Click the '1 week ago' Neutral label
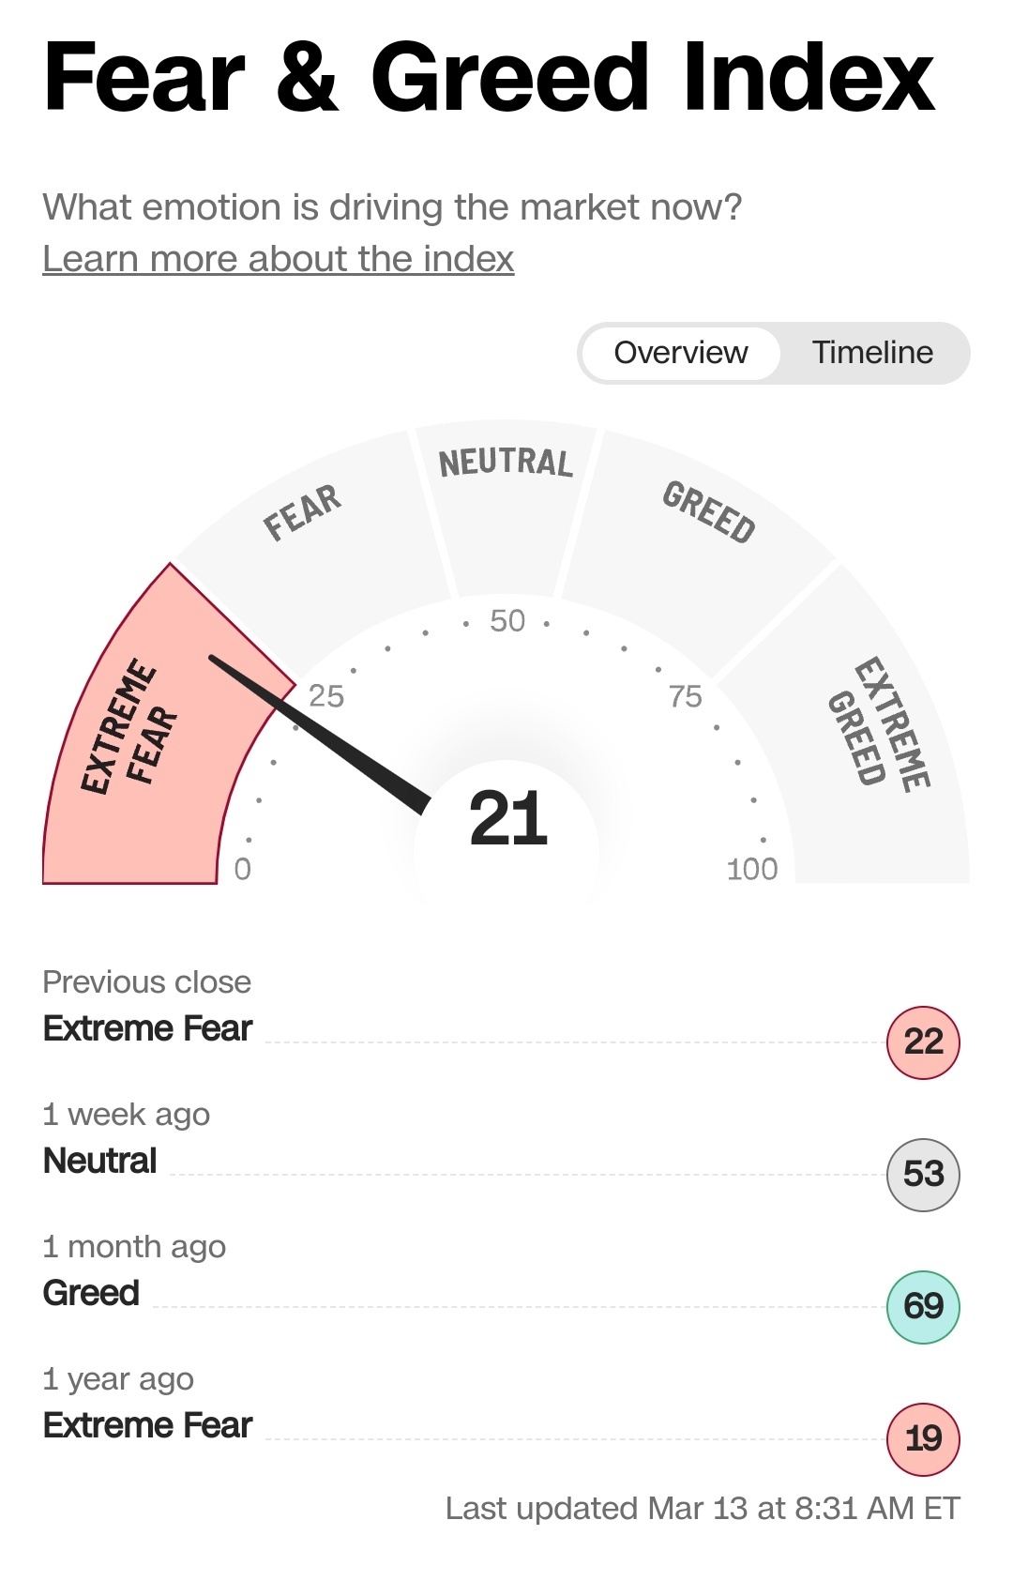Viewport: 1013px width, 1596px height. pyautogui.click(x=99, y=1161)
